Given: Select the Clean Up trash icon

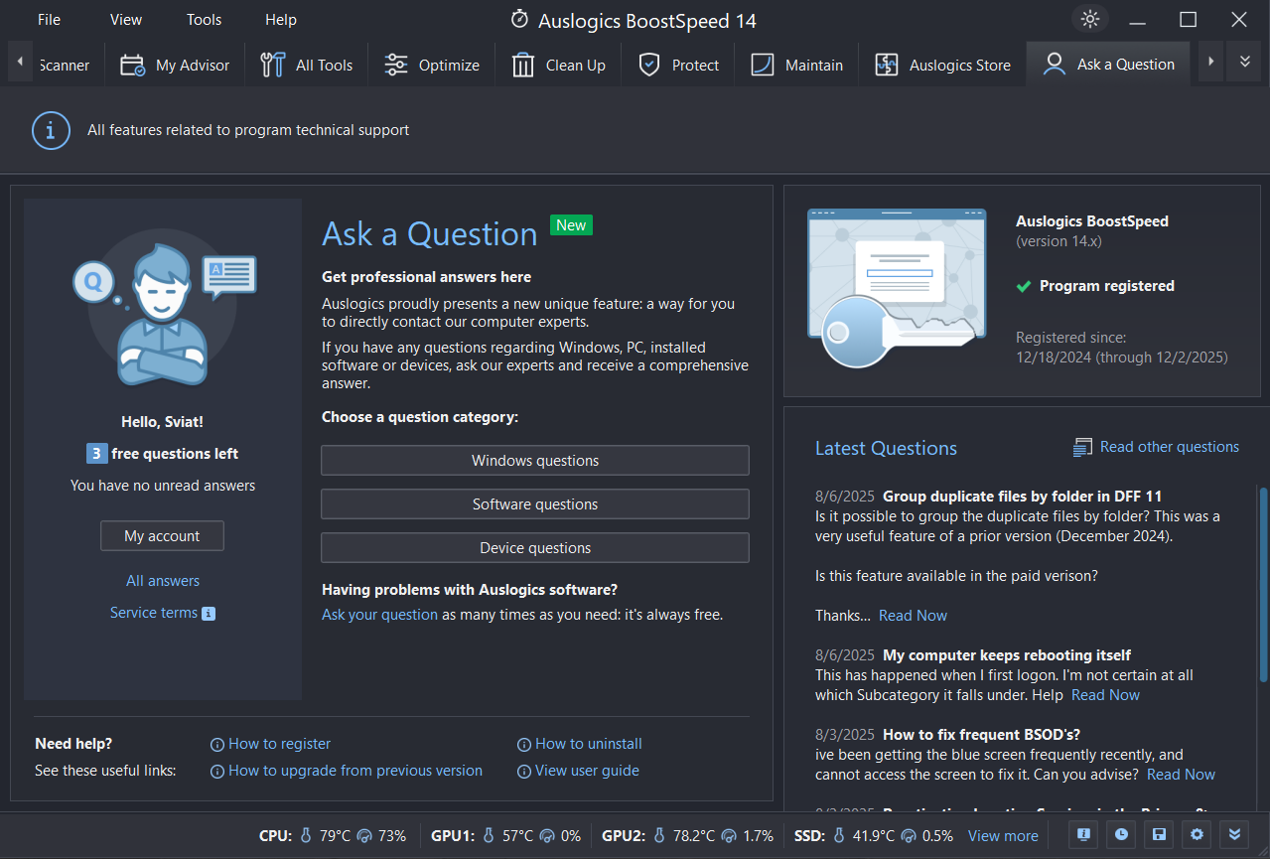Looking at the screenshot, I should [x=523, y=63].
